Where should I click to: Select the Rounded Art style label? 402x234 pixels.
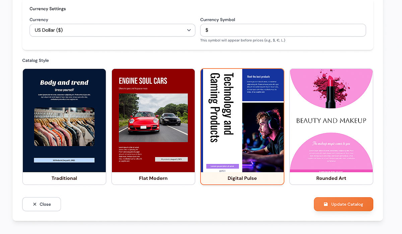click(x=331, y=178)
